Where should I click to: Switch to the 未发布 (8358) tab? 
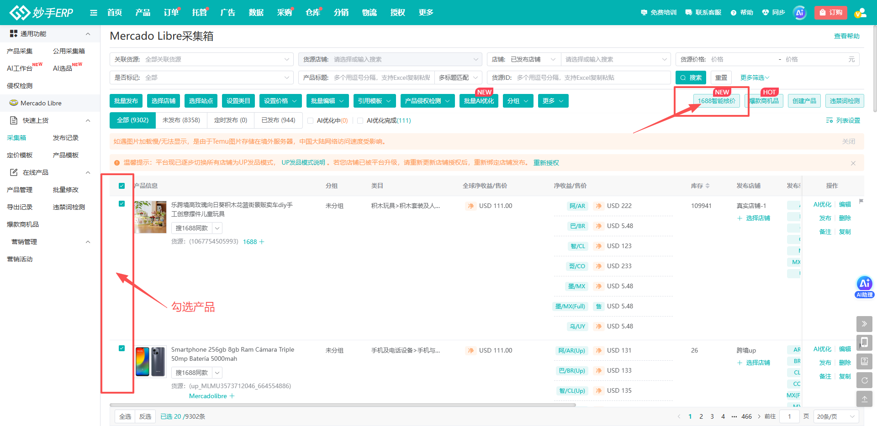[181, 120]
